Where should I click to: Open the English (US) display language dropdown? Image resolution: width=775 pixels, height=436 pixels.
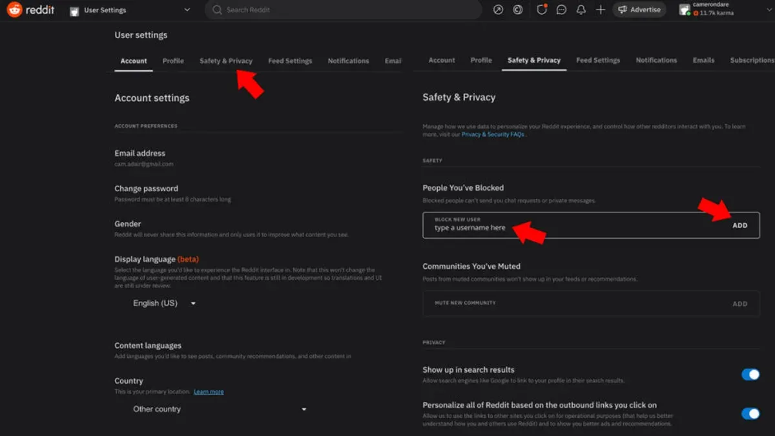[x=164, y=304]
